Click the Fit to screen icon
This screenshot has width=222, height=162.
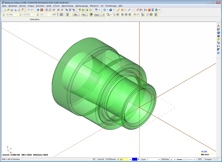pos(38,10)
